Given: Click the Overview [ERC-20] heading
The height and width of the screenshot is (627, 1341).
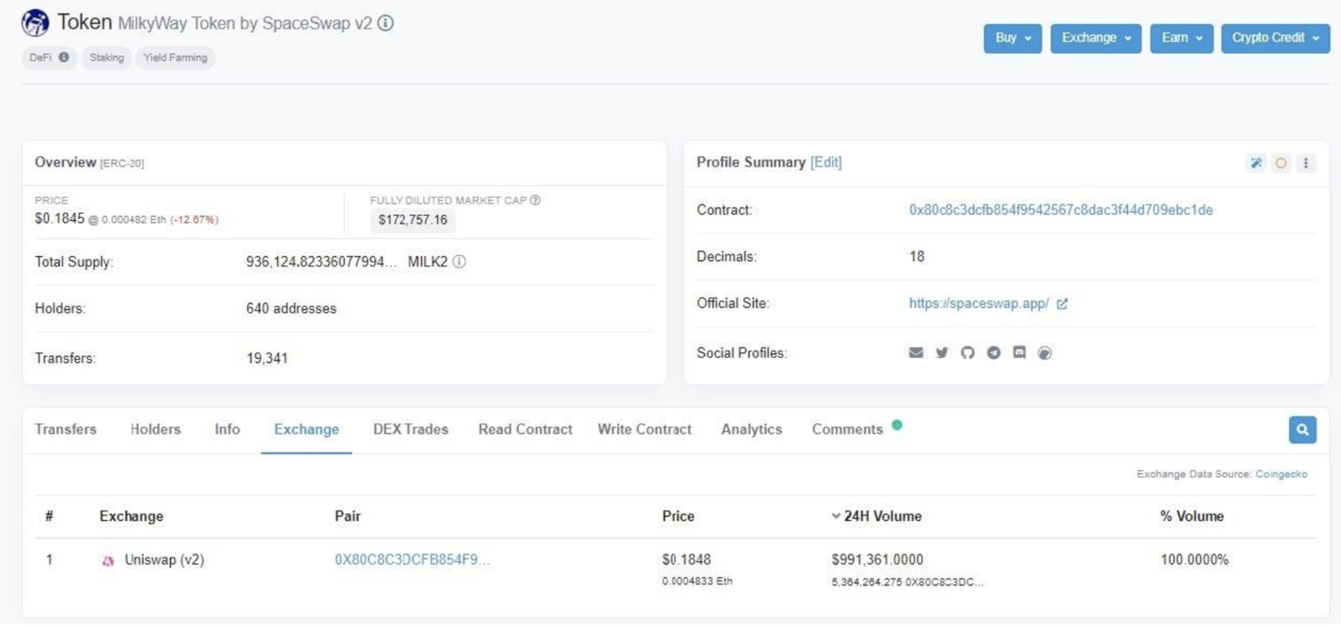Looking at the screenshot, I should [89, 162].
